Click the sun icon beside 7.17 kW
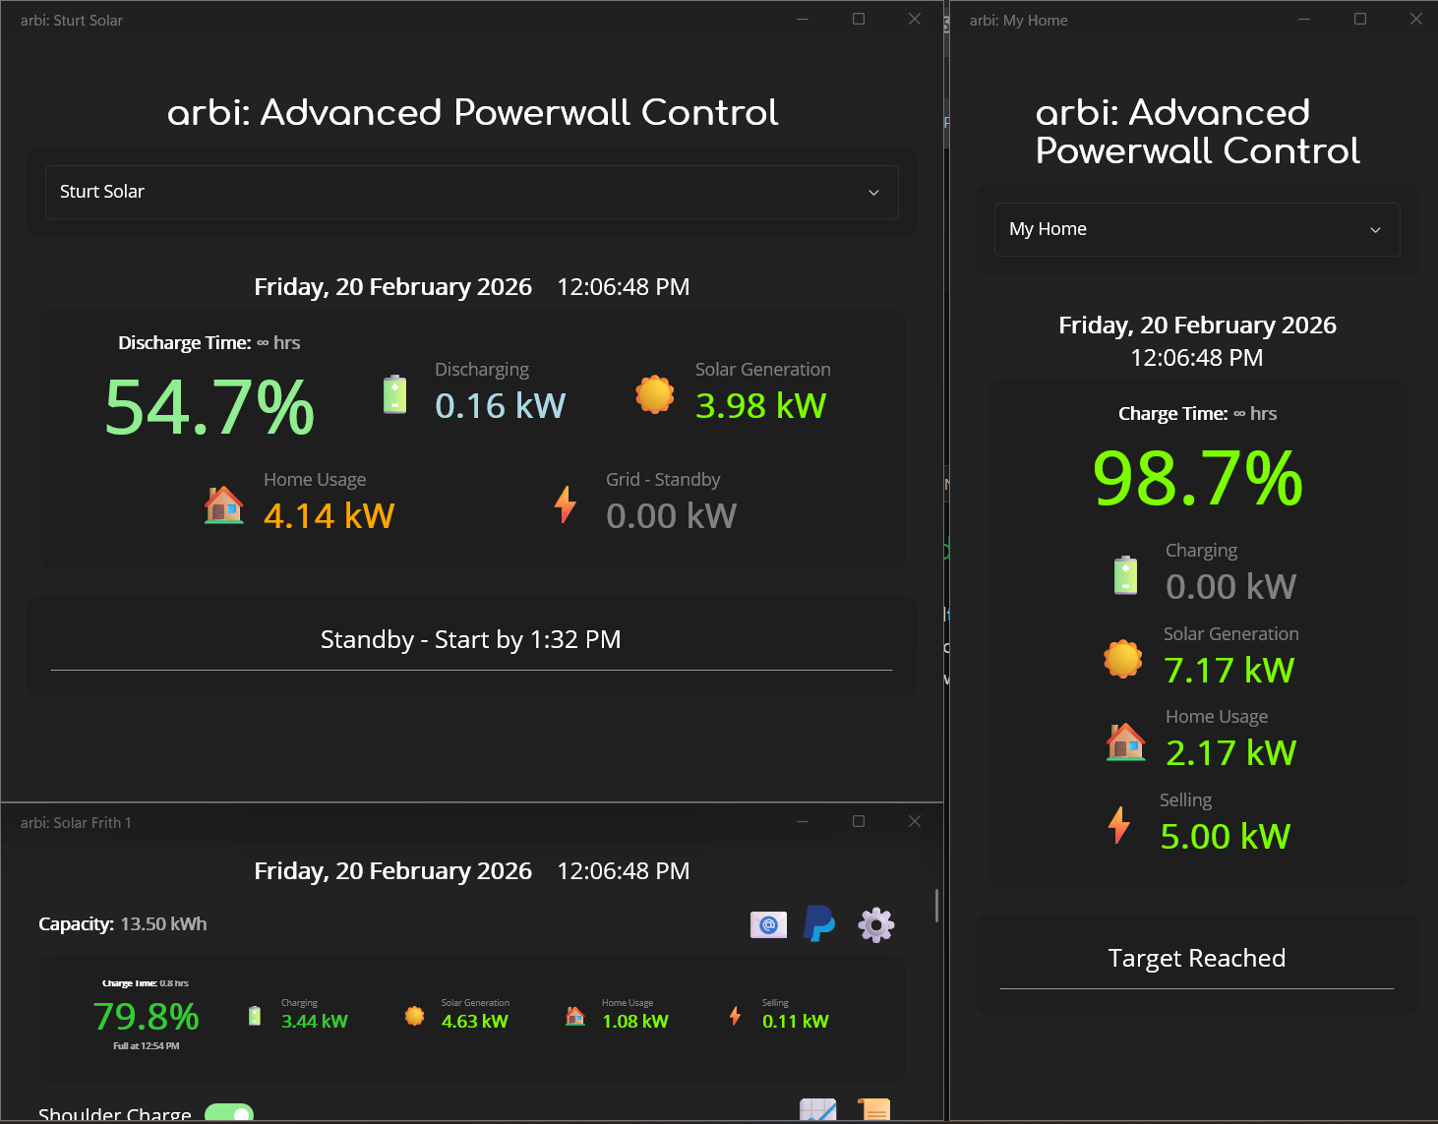Image resolution: width=1438 pixels, height=1124 pixels. [x=1123, y=659]
